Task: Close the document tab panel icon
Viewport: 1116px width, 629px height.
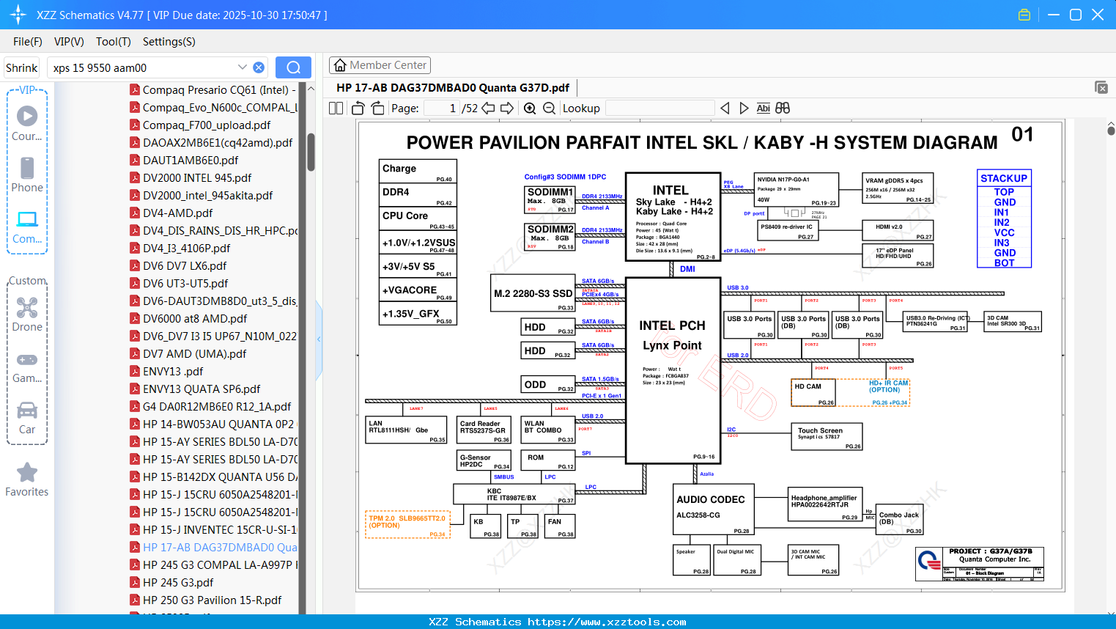Action: (1101, 87)
